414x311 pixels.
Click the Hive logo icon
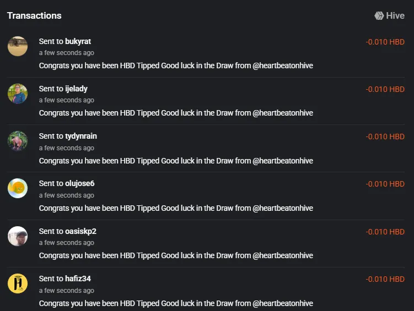tap(379, 15)
